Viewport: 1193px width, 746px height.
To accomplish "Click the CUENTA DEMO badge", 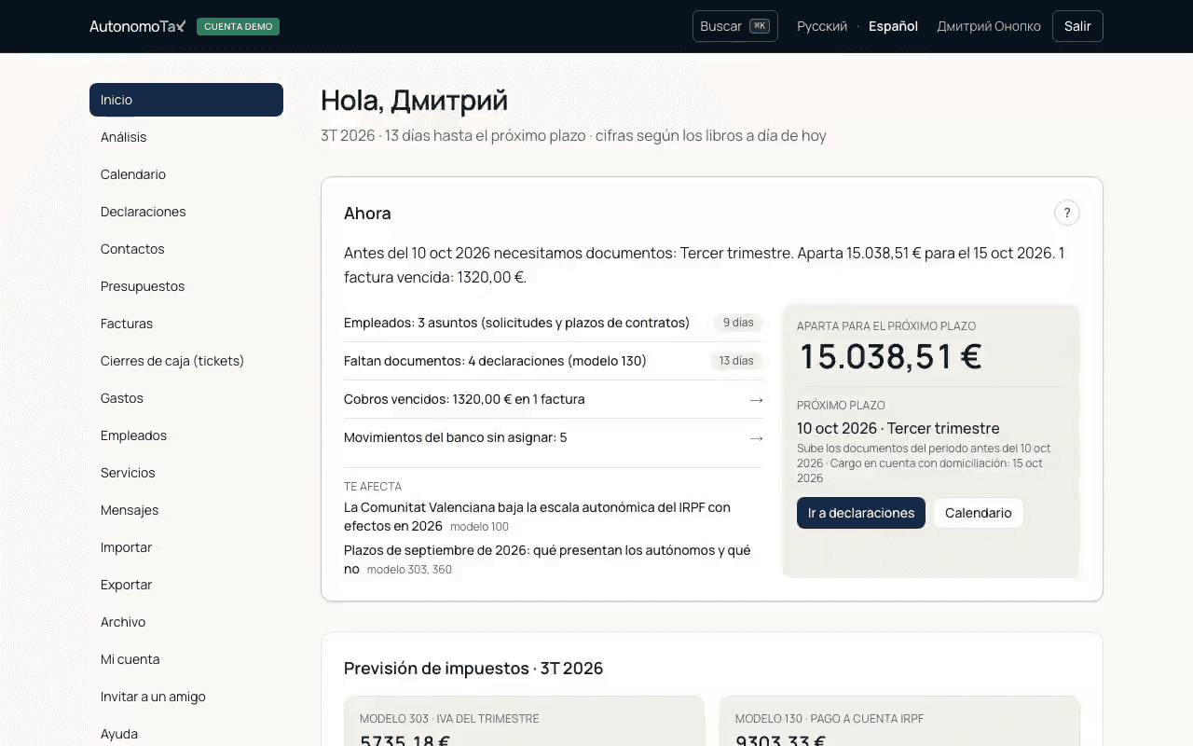I will [x=238, y=26].
